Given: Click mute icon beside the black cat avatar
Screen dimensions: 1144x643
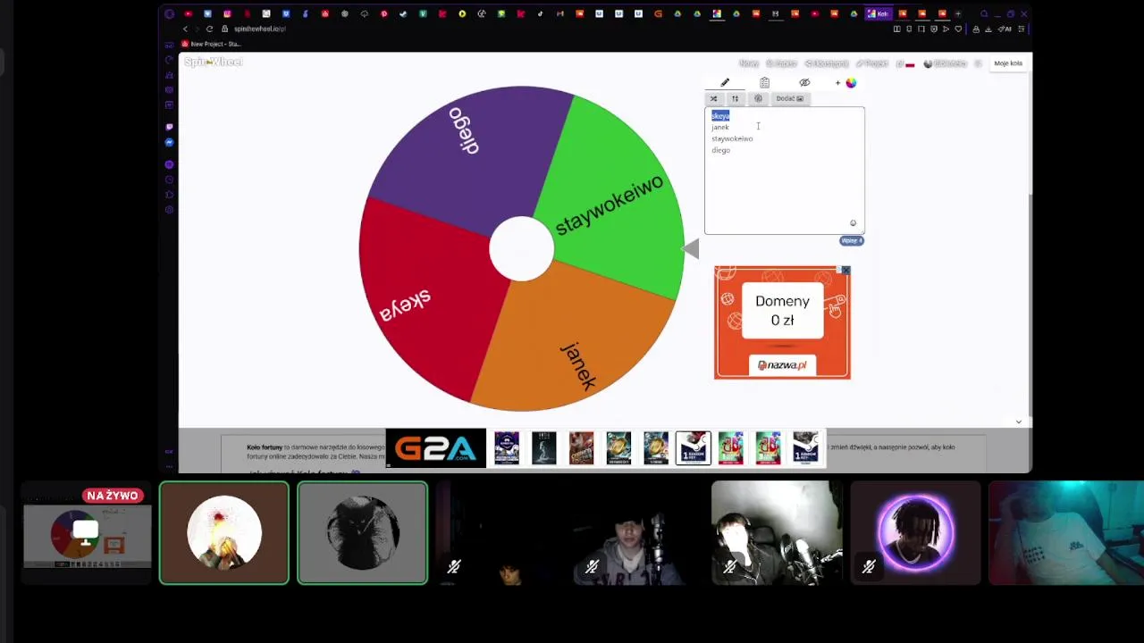Looking at the screenshot, I should pyautogui.click(x=454, y=566).
